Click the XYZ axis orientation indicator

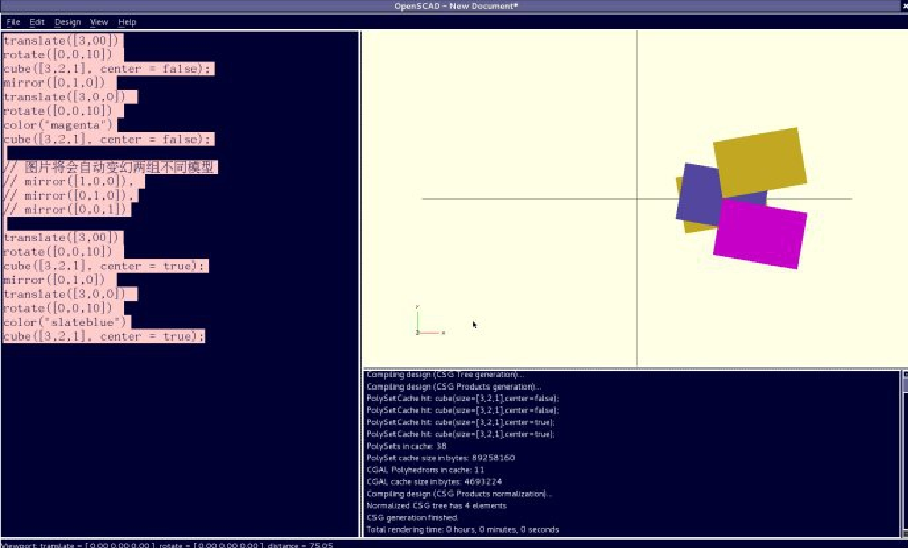(x=429, y=324)
